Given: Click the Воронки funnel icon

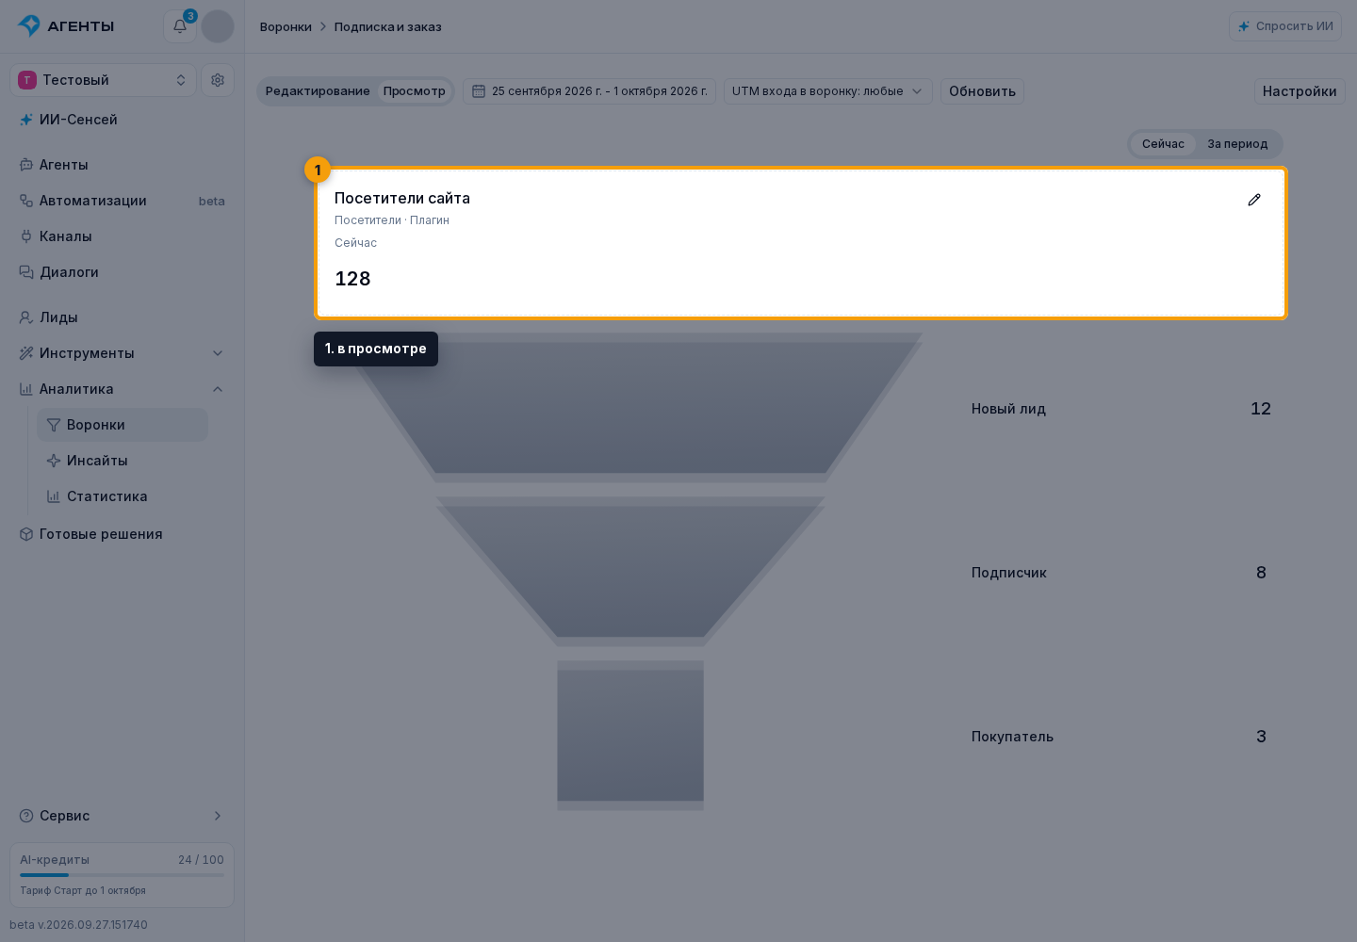Looking at the screenshot, I should click(54, 425).
